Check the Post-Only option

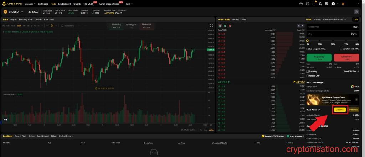click(308, 72)
